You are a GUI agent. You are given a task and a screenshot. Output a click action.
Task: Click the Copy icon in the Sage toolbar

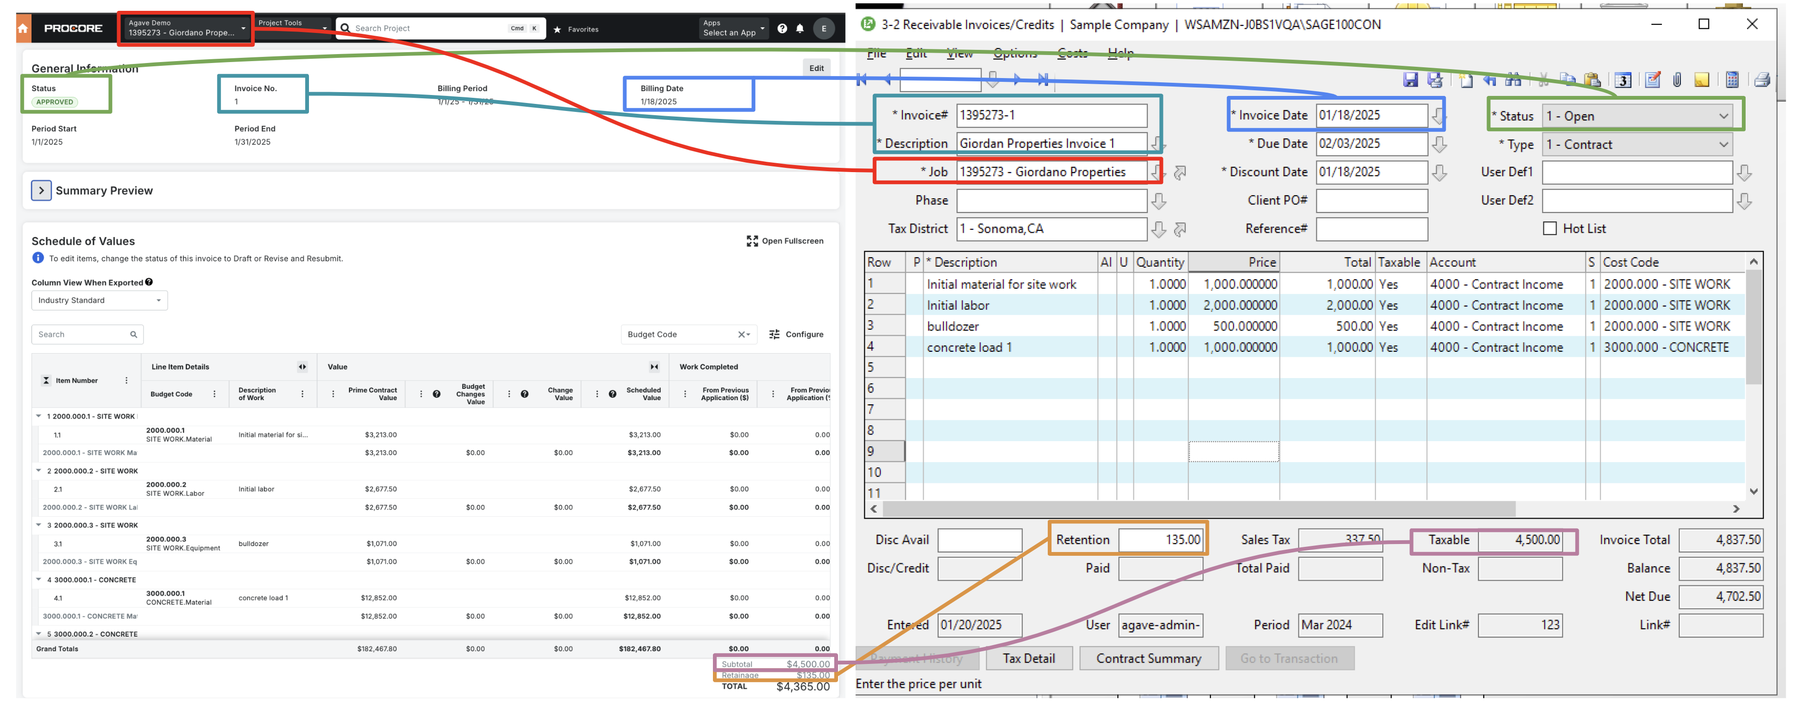1568,80
